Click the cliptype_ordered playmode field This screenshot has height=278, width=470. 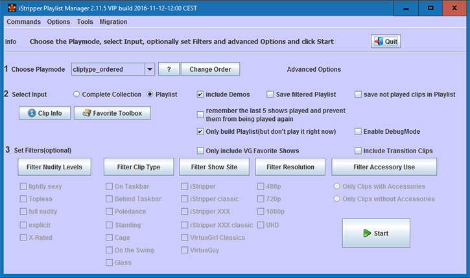coord(108,69)
